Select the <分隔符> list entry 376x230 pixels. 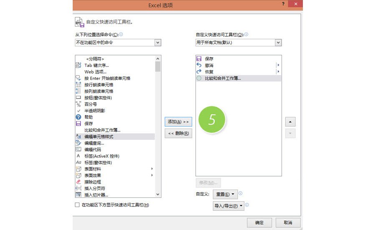pyautogui.click(x=95, y=59)
